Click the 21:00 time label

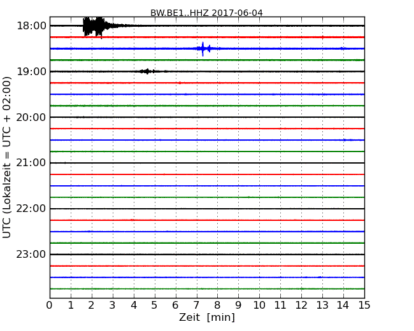tap(31, 163)
